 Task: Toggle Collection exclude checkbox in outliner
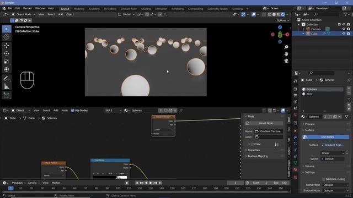coord(339,24)
